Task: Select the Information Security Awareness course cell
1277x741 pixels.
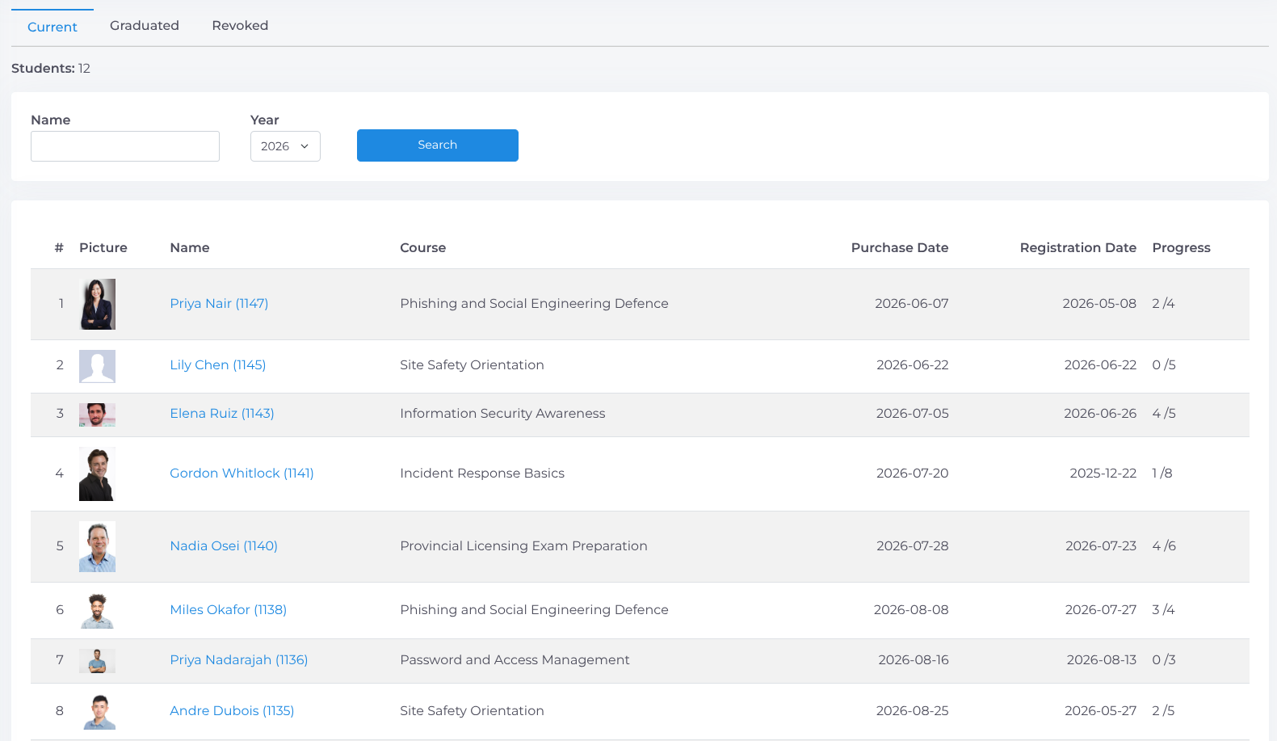Action: pos(502,414)
